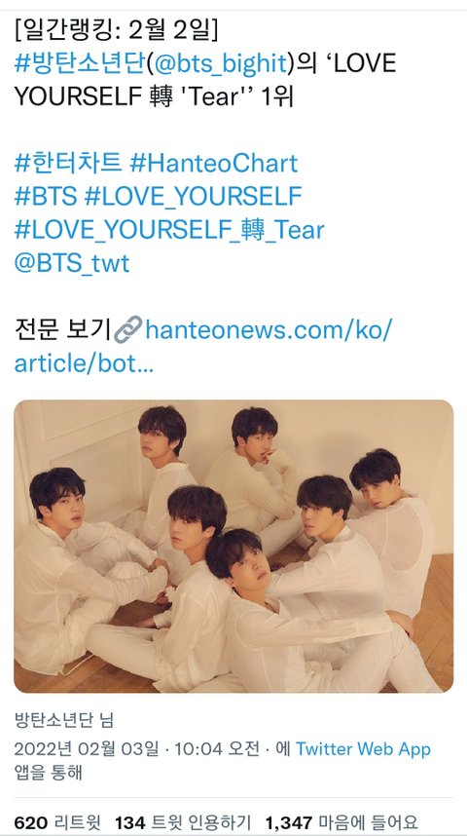Open the #BTS hashtag
The height and width of the screenshot is (836, 467).
46,197
